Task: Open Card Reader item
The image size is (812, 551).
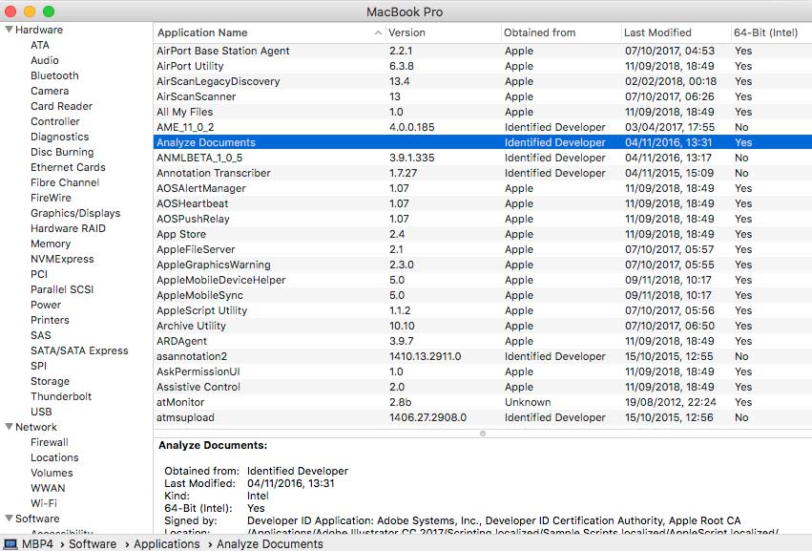Action: click(62, 106)
